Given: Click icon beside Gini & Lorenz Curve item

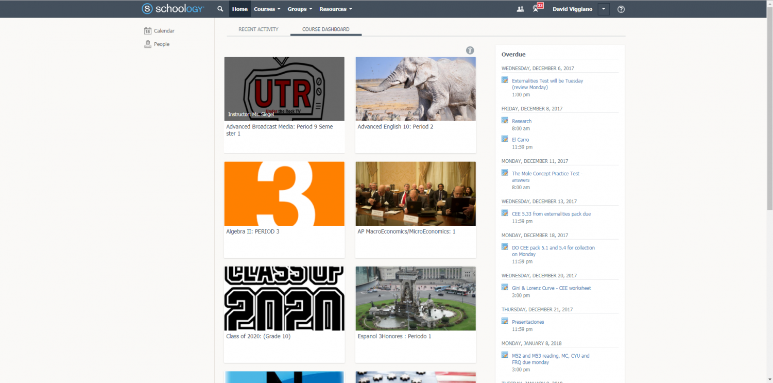Looking at the screenshot, I should coord(505,287).
